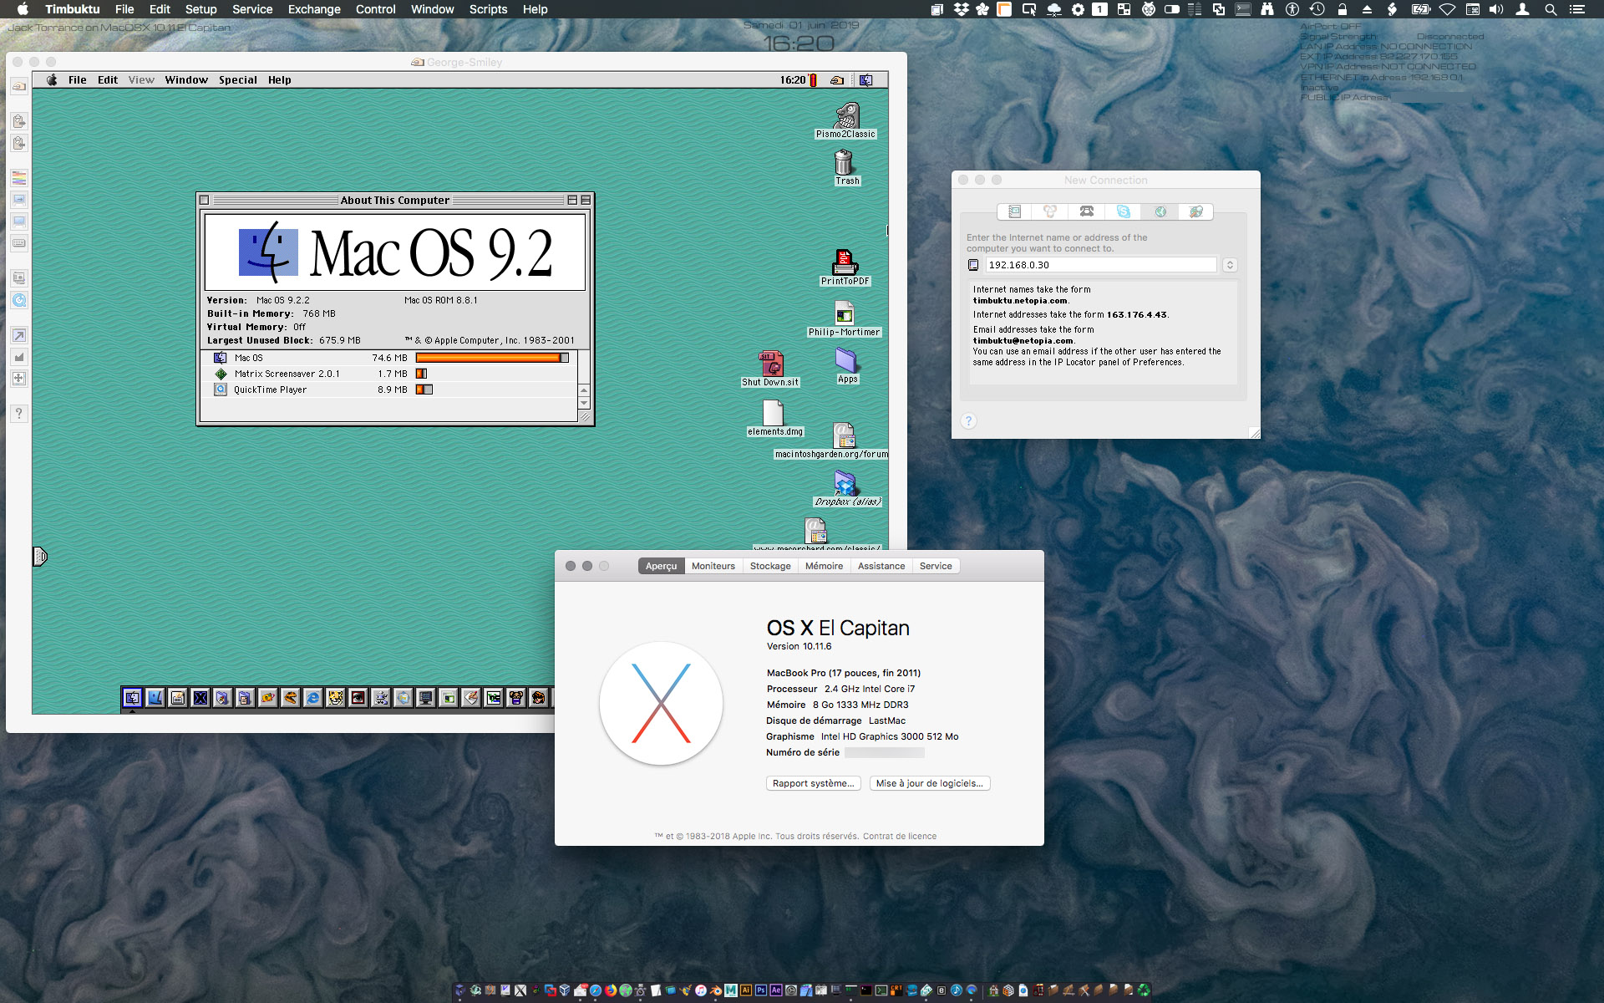Click Mise à jour de logiciels button
Screen dimensions: 1604x1003
(929, 783)
